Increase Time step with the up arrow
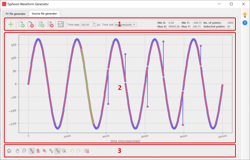Viewport: 250px width, 160px height. 94,23
